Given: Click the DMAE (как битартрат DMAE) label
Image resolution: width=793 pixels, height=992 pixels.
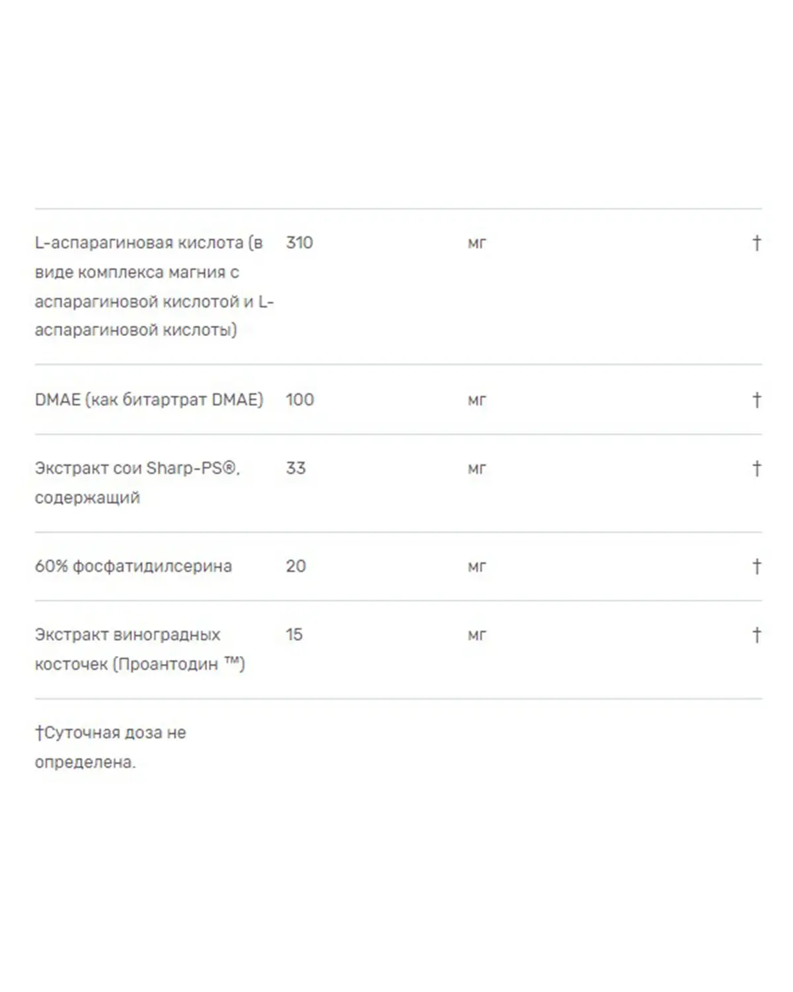Looking at the screenshot, I should click(x=149, y=399).
